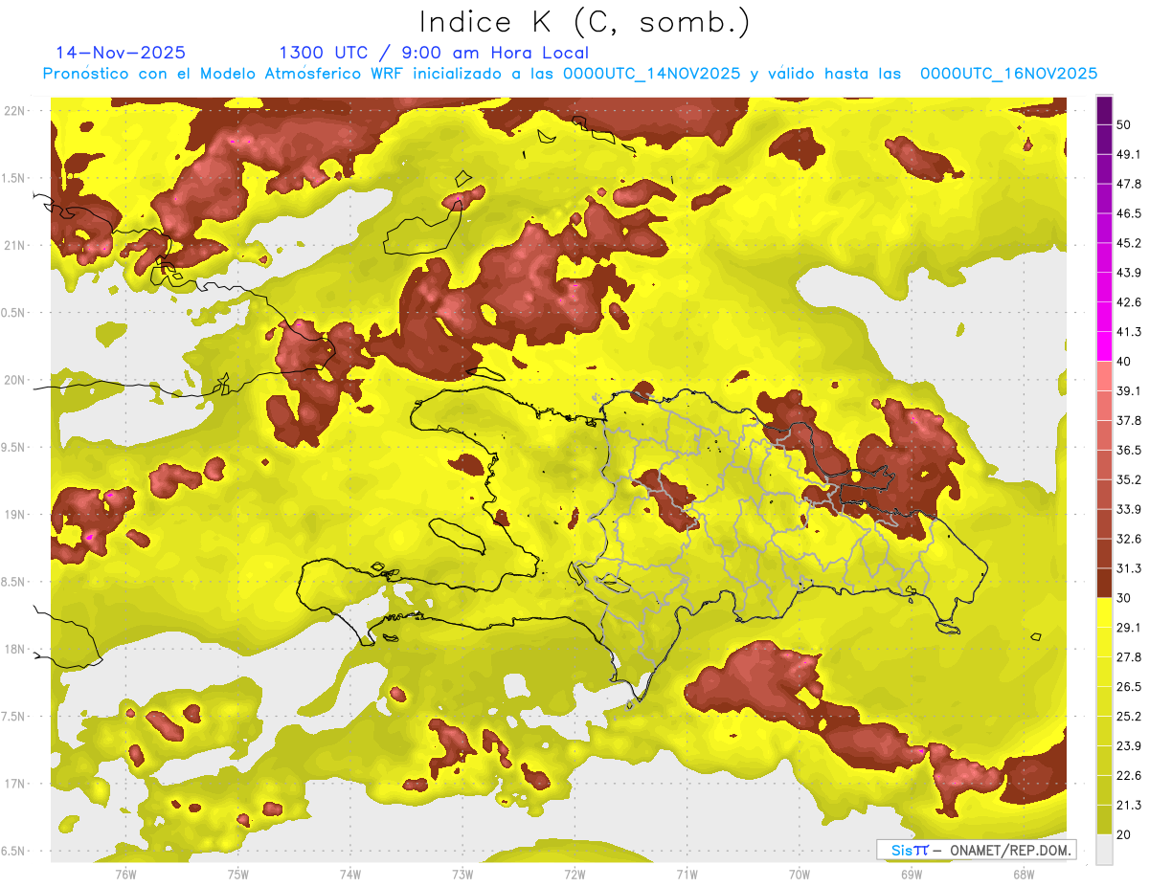This screenshot has width=1149, height=887.
Task: Click the '46.5' colorbar value
Action: pyautogui.click(x=1128, y=214)
